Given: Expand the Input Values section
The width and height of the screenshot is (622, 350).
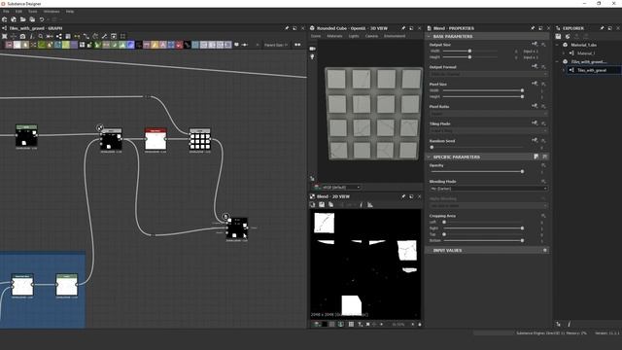Looking at the screenshot, I should point(429,251).
